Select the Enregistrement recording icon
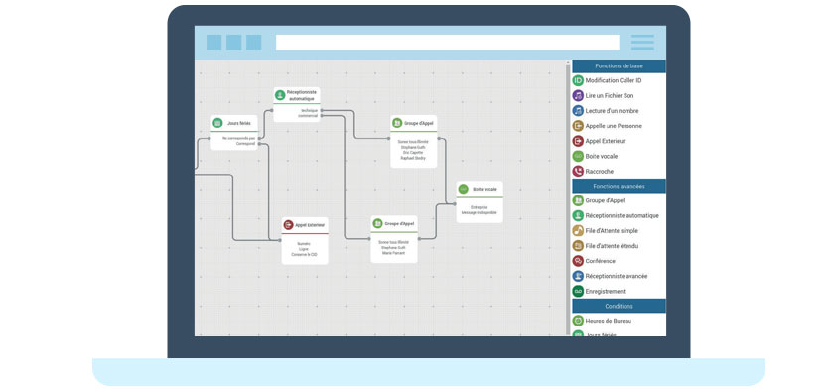Screen dimensions: 835x391 (578, 291)
